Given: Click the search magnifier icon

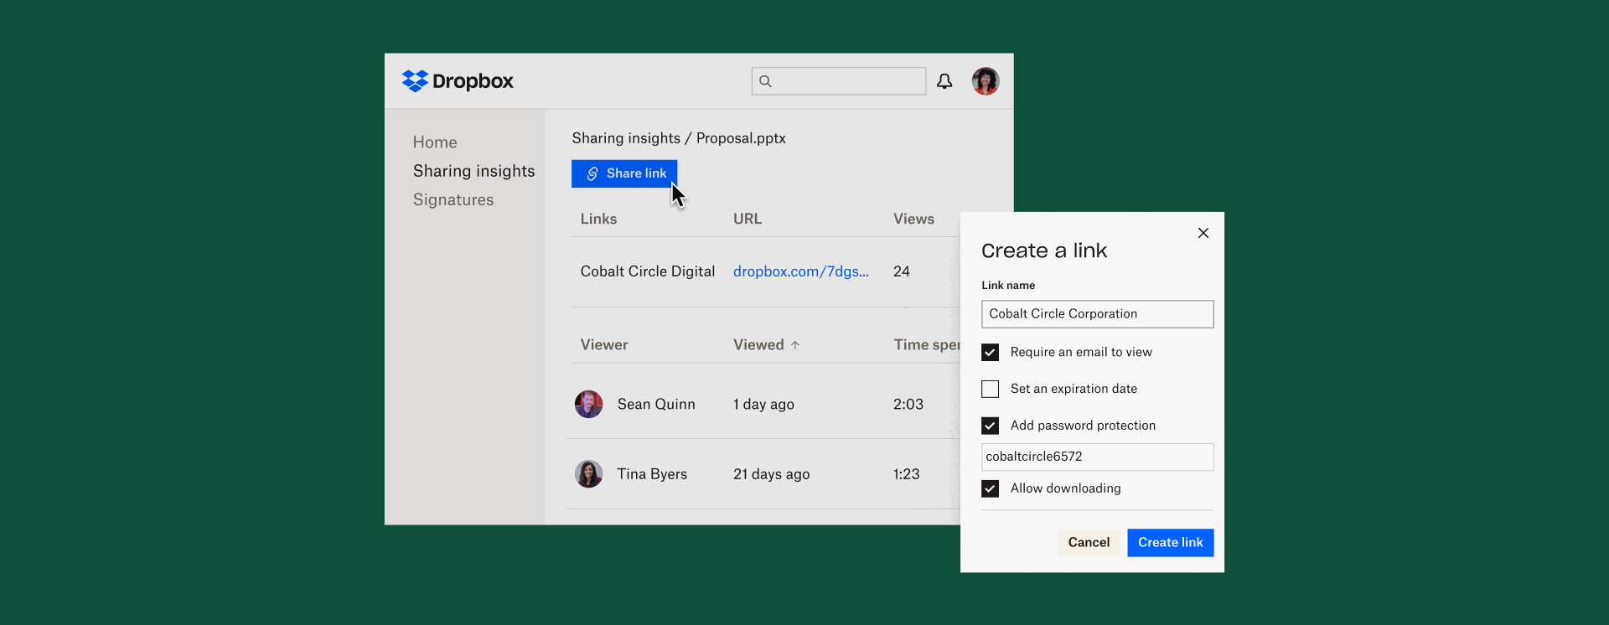Looking at the screenshot, I should click(765, 81).
